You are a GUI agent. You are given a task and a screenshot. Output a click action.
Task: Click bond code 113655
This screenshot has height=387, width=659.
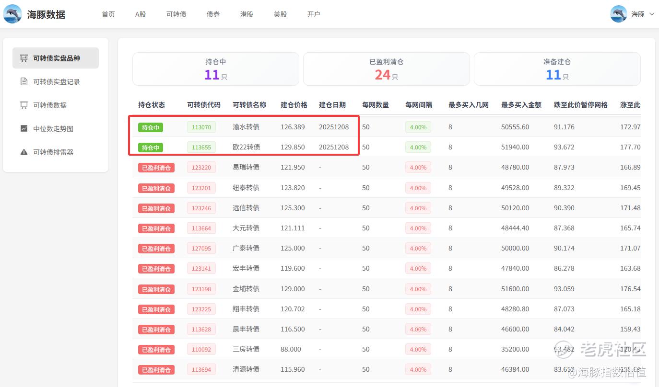[201, 147]
